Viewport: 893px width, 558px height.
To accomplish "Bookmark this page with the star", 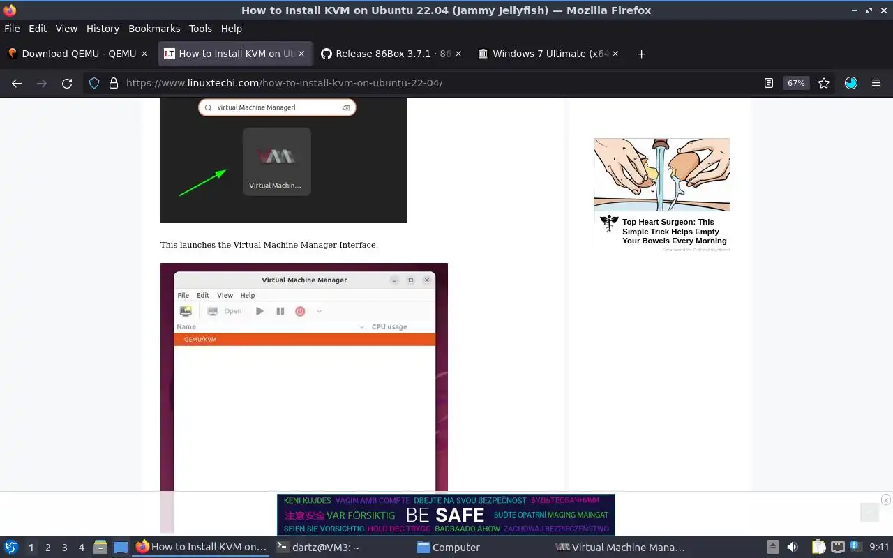I will point(824,83).
